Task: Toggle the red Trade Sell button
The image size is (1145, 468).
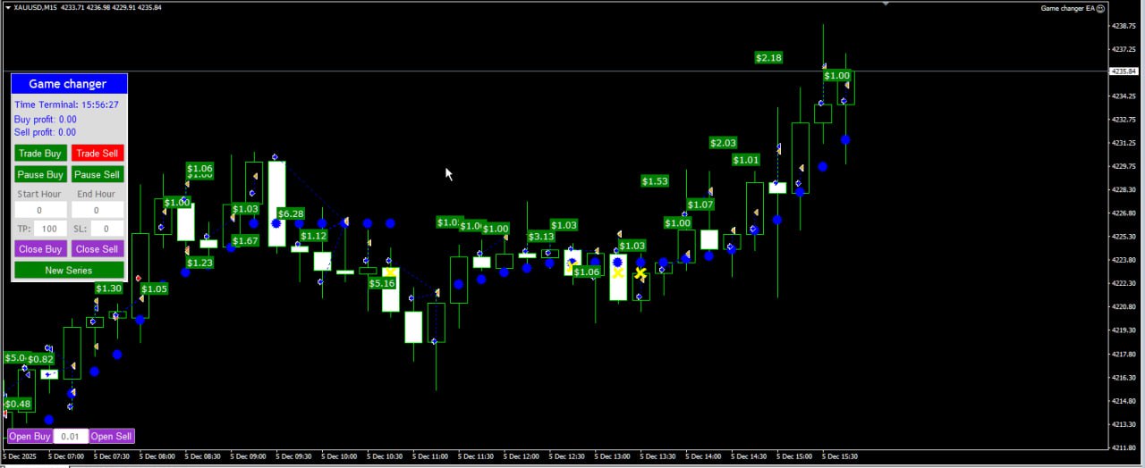Action: pyautogui.click(x=98, y=154)
